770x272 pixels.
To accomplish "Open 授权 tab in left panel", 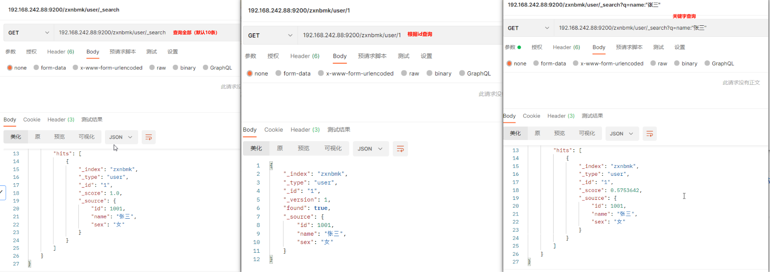I will pos(31,52).
